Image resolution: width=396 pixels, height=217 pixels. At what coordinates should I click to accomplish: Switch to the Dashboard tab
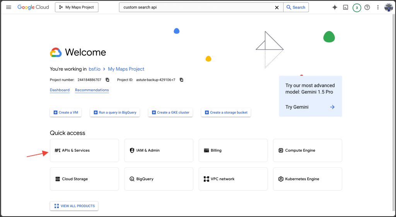60,90
